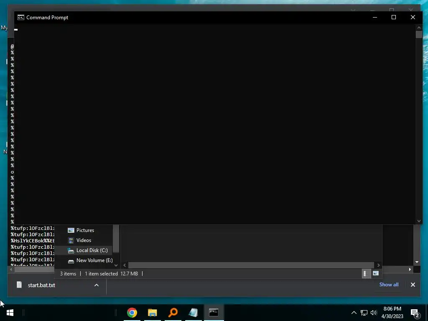Open the network status tray icon
Viewport: 428px width, 321px height.
click(364, 313)
